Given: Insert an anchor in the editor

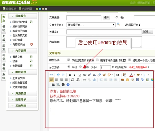Looking at the screenshot, I should (94, 80).
